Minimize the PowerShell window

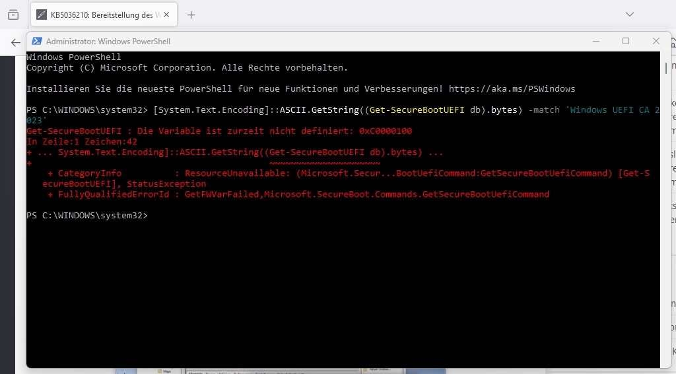(596, 41)
